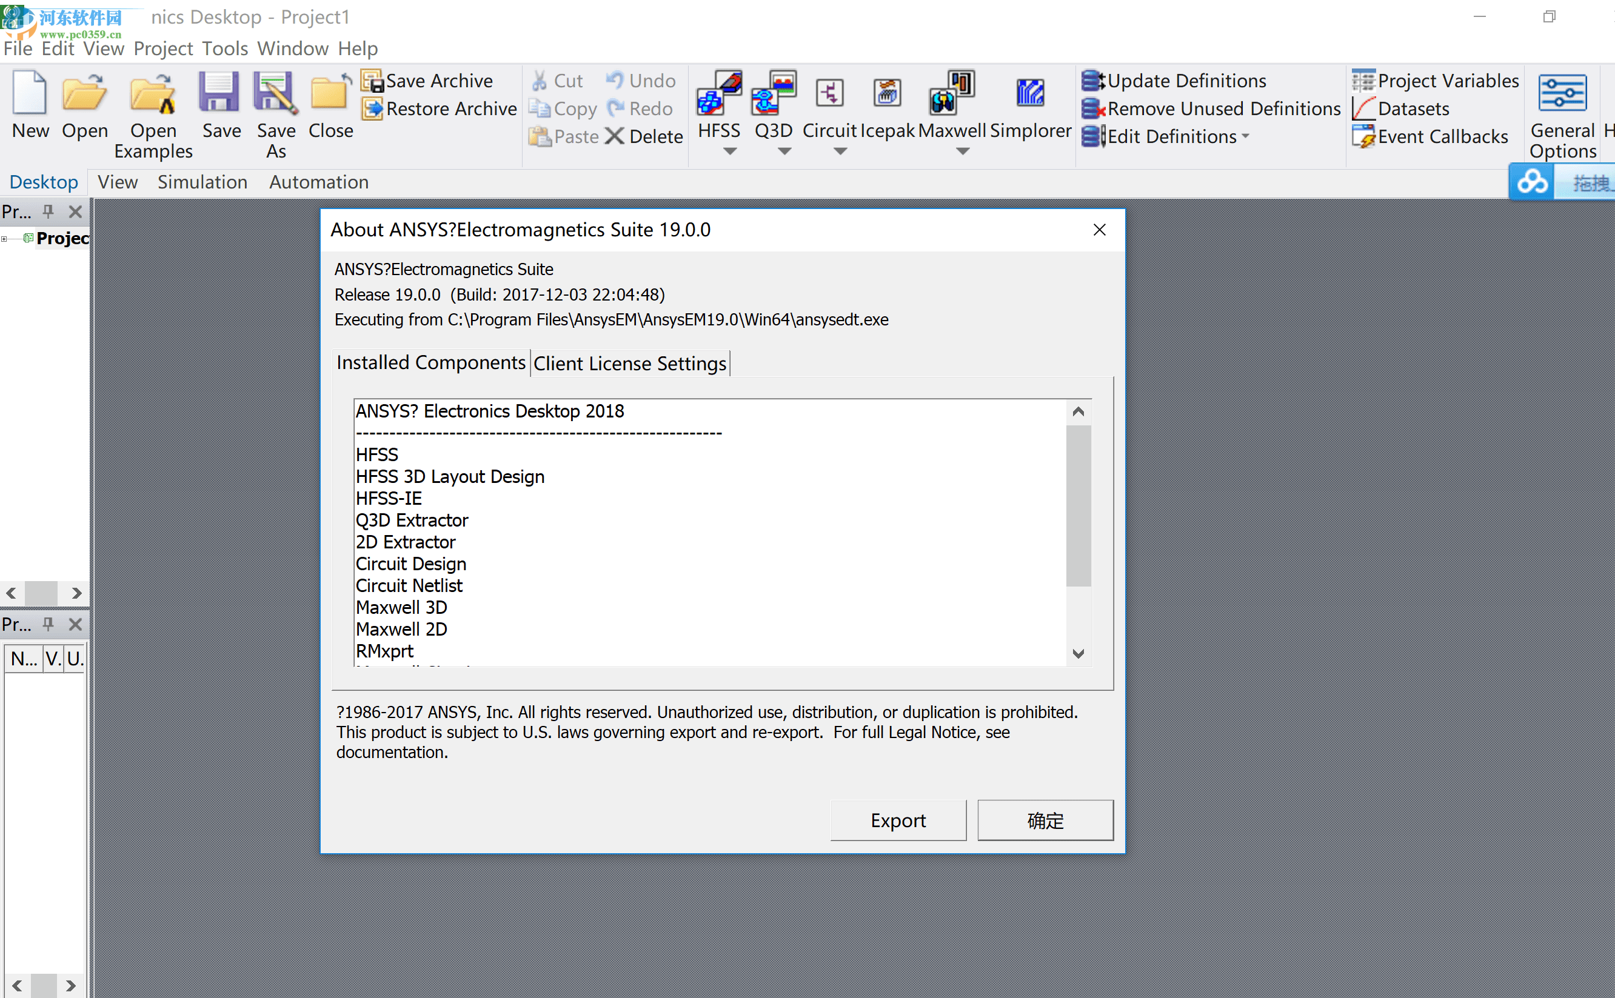Click the Export button
1615x998 pixels.
tap(897, 820)
